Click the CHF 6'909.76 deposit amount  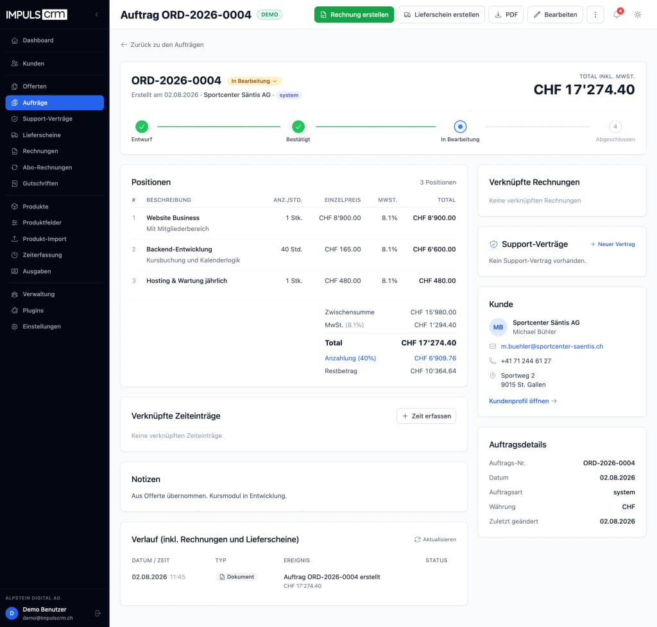coord(435,358)
